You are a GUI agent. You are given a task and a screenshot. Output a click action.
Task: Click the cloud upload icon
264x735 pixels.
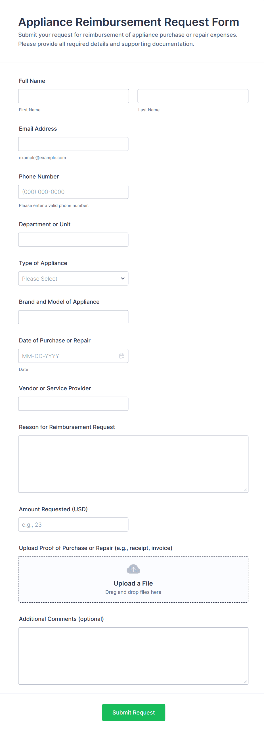pyautogui.click(x=133, y=569)
